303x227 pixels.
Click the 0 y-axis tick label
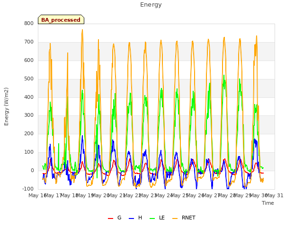[32, 171]
